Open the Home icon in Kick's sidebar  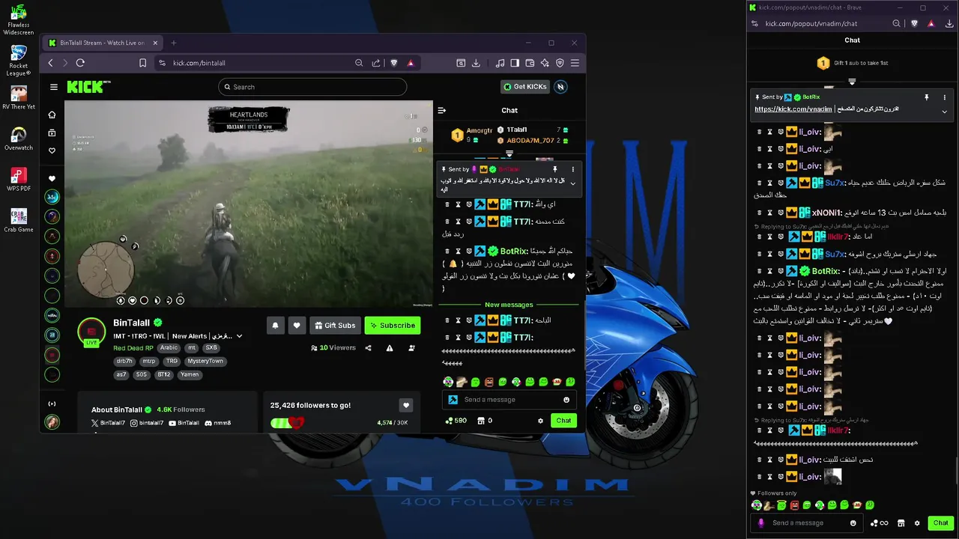52,115
